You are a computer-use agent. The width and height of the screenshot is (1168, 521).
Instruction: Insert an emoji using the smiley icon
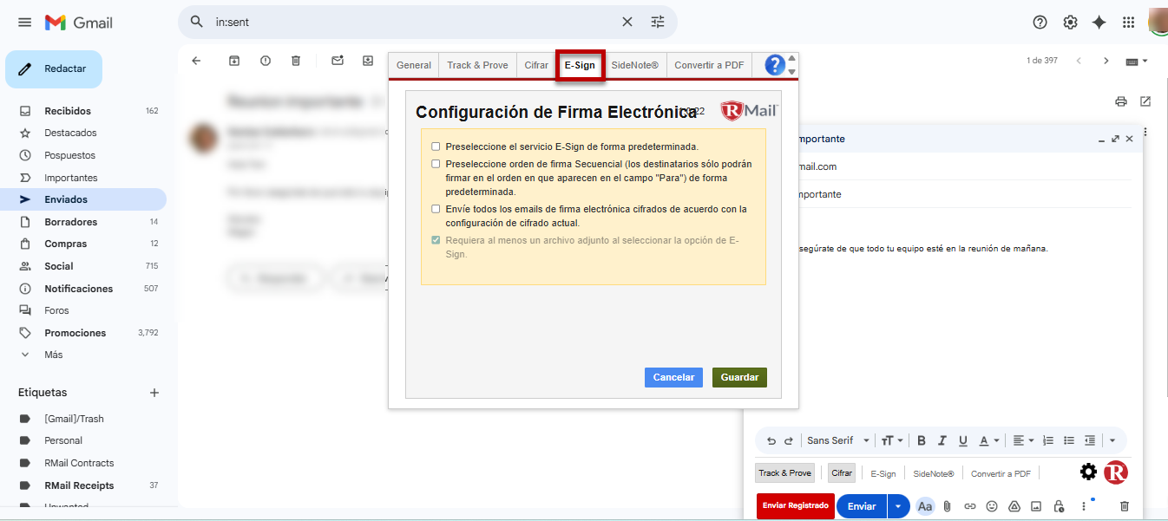(992, 506)
